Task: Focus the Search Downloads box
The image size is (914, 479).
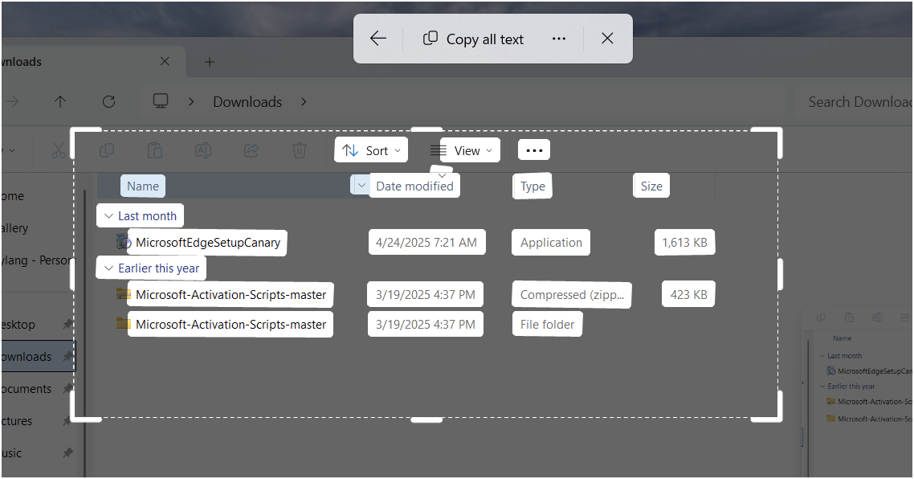Action: 854,102
